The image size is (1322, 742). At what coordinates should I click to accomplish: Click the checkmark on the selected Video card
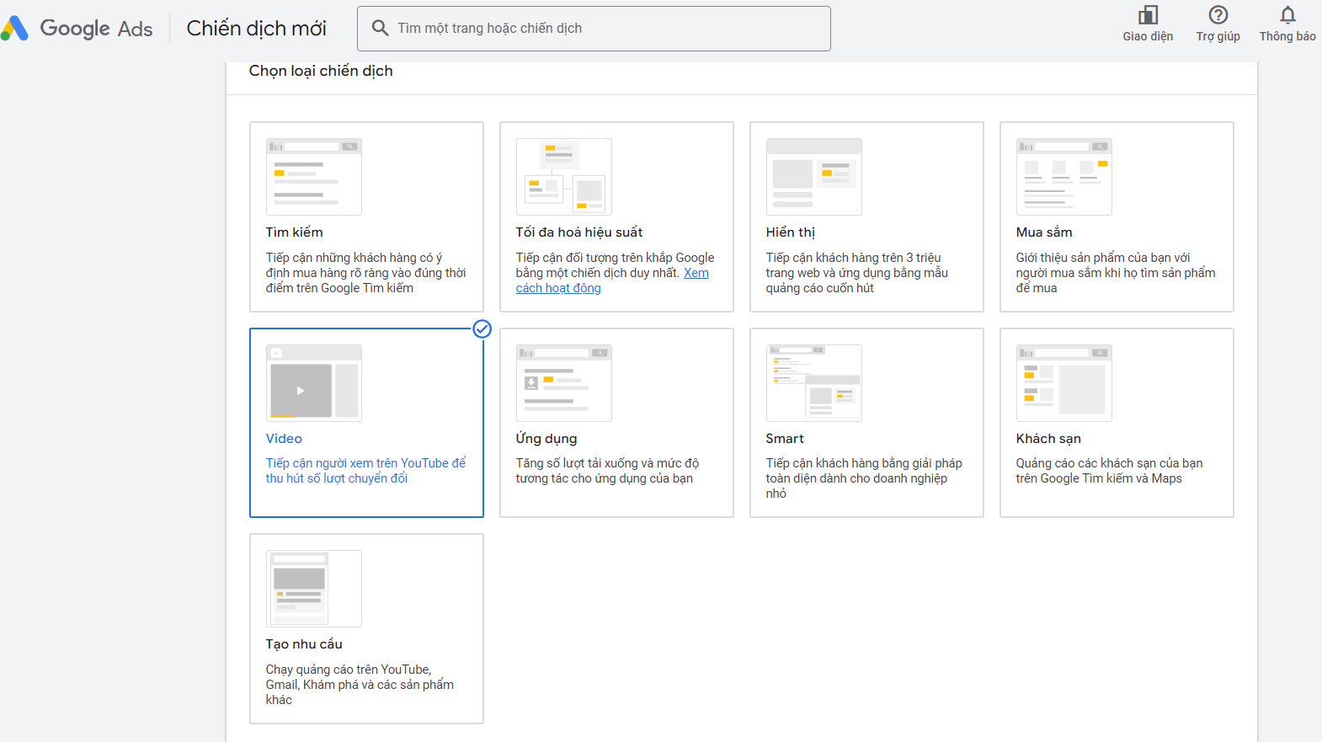[x=482, y=329]
